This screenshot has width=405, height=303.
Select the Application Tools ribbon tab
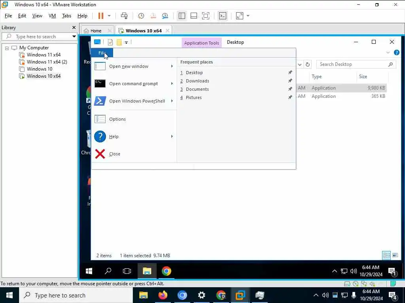pyautogui.click(x=201, y=43)
